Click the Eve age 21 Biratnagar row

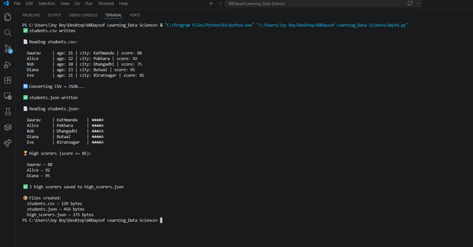pyautogui.click(x=85, y=75)
